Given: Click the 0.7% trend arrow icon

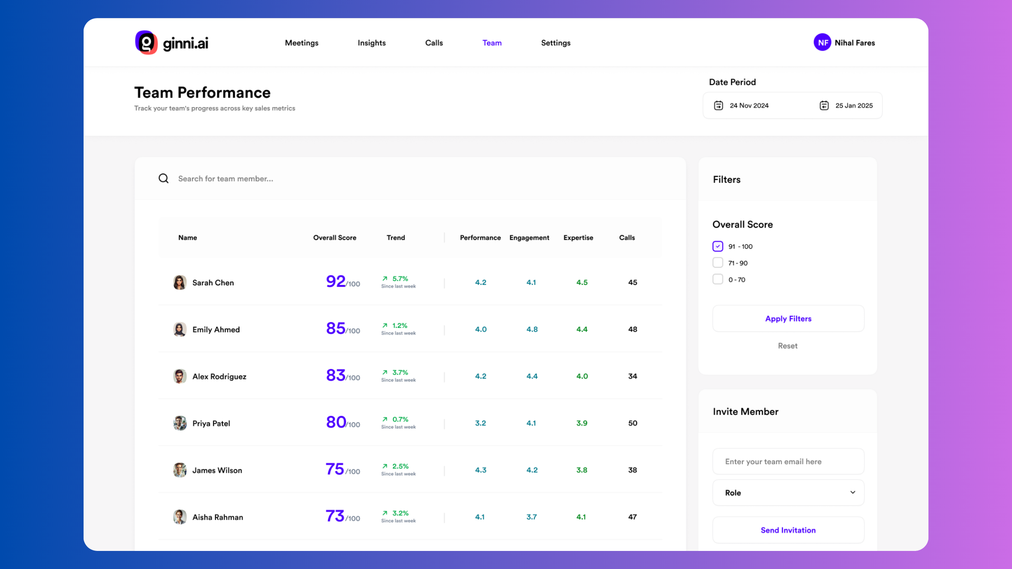Looking at the screenshot, I should (x=385, y=420).
